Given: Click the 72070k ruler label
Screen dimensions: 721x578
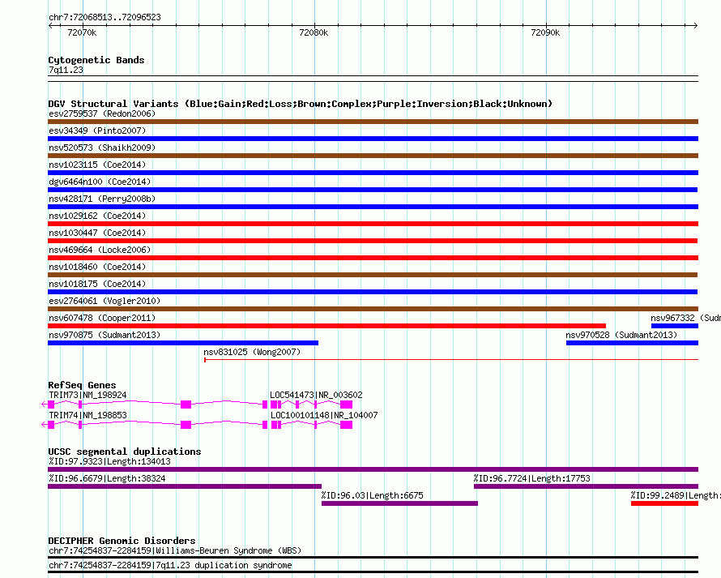Looking at the screenshot, I should [82, 32].
